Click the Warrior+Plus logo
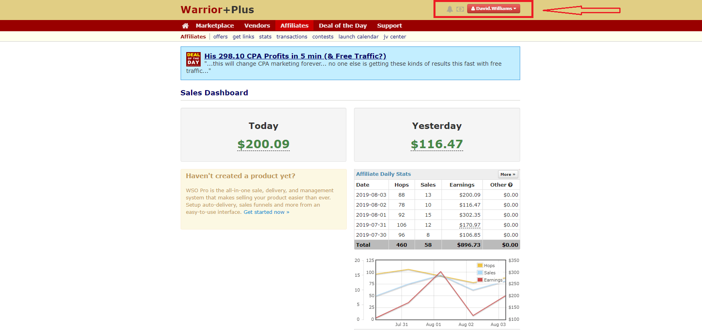Image resolution: width=702 pixels, height=330 pixels. (217, 10)
